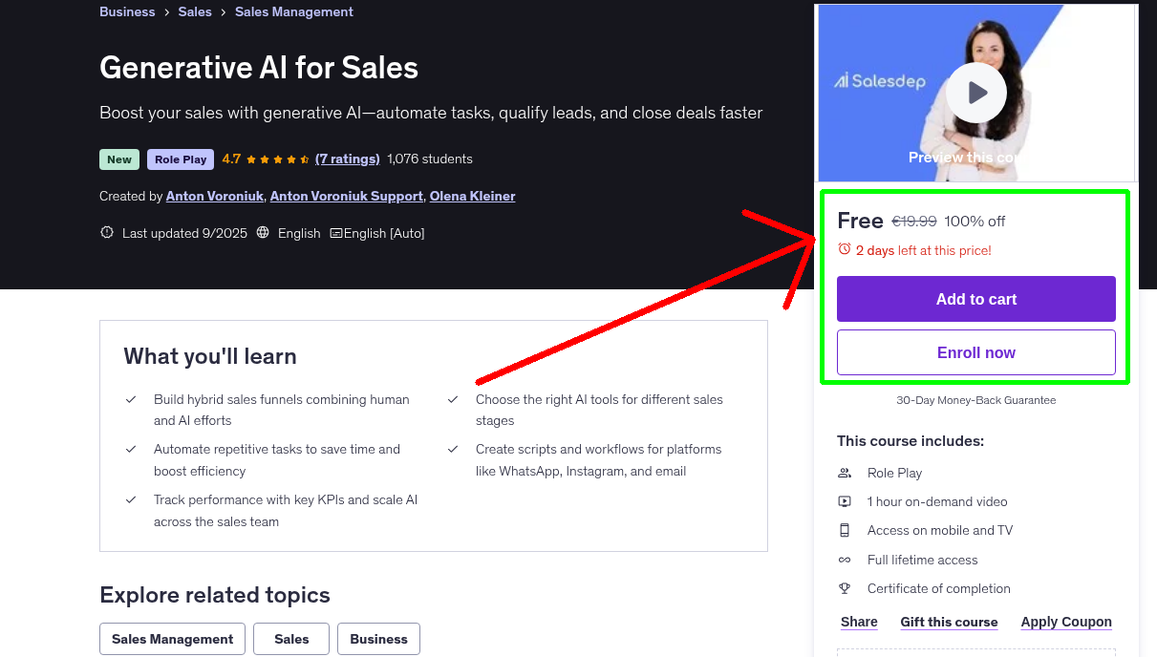Click the Explore related topics heading
1157x657 pixels.
215,595
